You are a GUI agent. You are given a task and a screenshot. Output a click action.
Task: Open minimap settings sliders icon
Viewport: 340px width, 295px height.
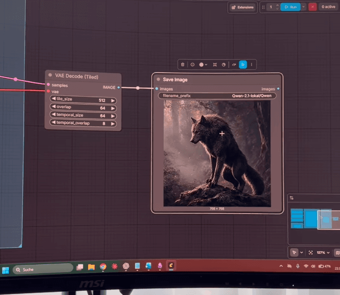pos(292,198)
